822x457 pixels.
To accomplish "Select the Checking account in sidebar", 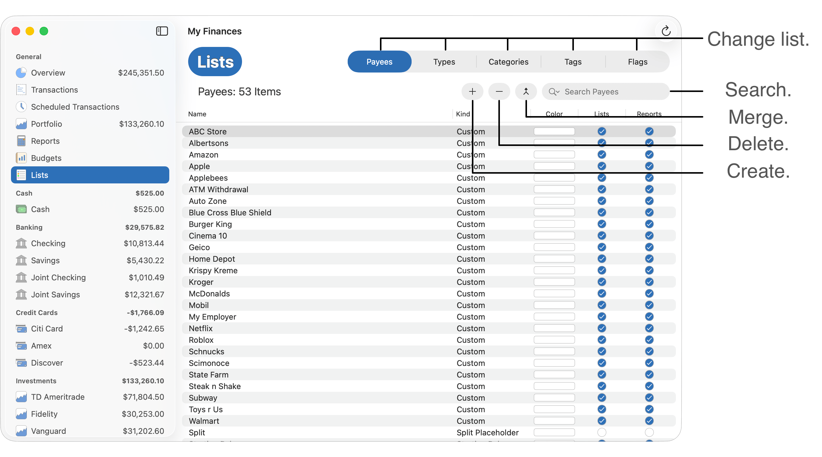I will click(48, 243).
